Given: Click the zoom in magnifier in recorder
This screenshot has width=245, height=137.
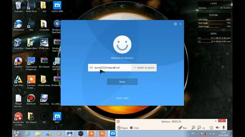Looking at the screenshot, I should click(x=193, y=128).
